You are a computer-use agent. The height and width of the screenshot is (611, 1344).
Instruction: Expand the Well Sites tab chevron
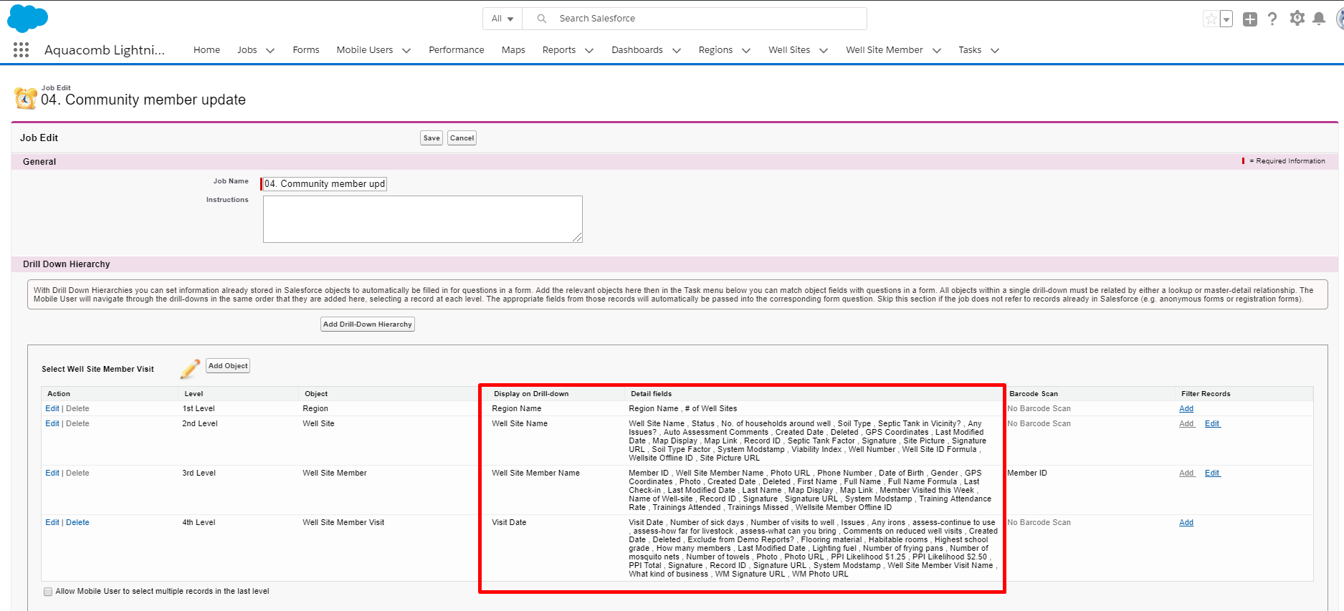[824, 50]
